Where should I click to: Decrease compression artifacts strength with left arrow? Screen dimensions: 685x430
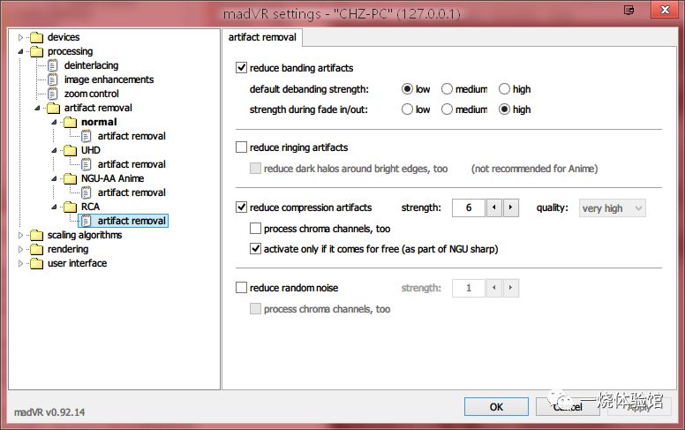point(493,208)
